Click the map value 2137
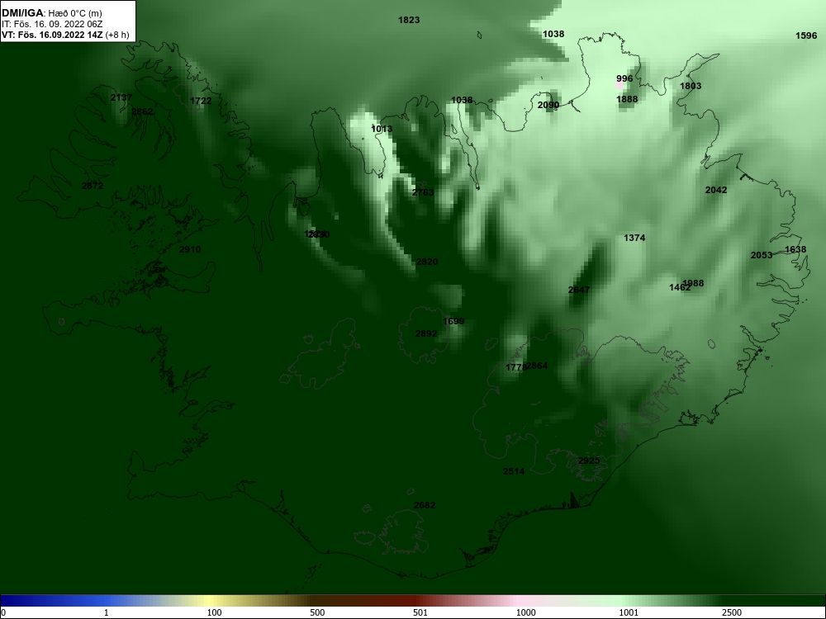Viewport: 826px width, 619px height. click(x=121, y=97)
